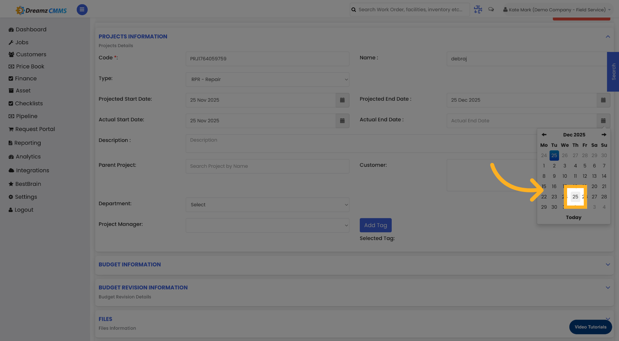Collapse the Projects Information section
Viewport: 619px width, 341px height.
608,36
